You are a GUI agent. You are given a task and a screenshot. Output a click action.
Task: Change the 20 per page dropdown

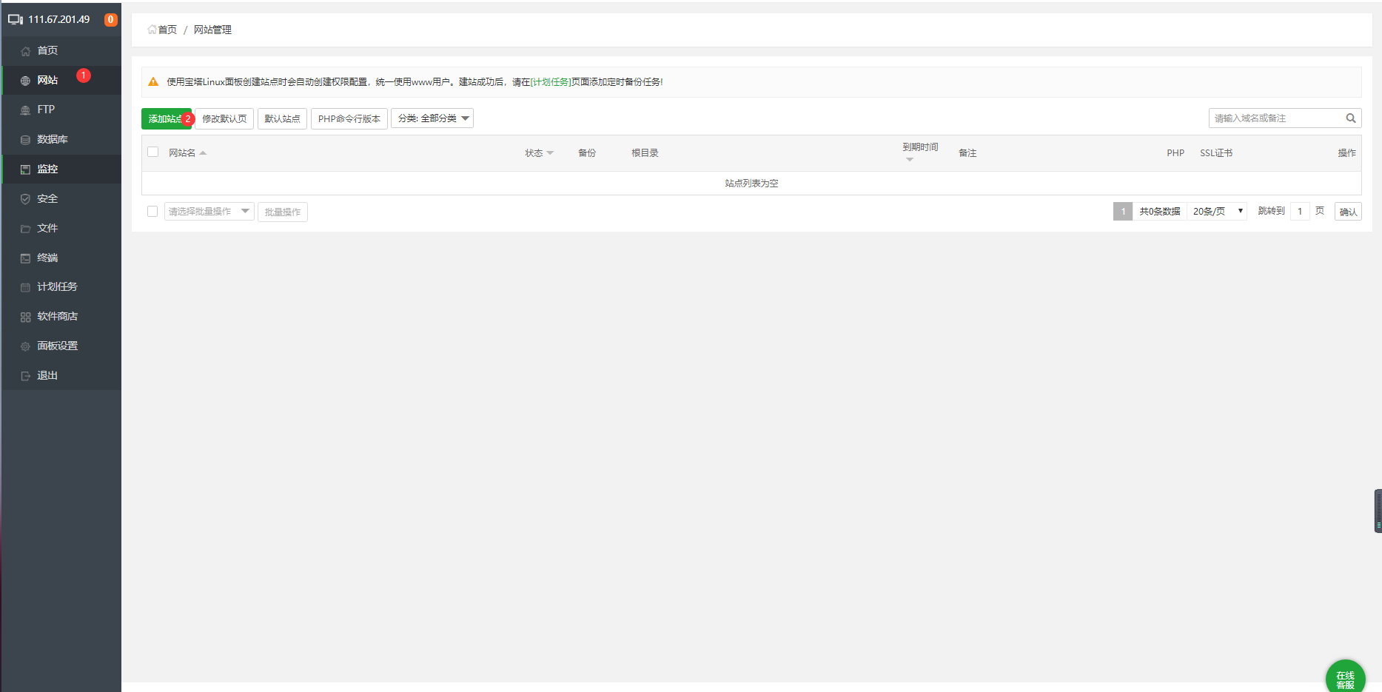[x=1216, y=212]
